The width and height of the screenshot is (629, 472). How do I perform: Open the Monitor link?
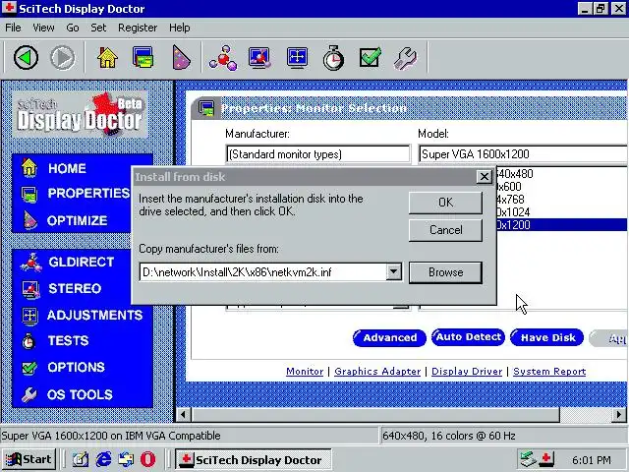305,372
